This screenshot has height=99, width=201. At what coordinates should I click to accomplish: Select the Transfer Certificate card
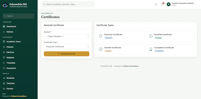pos(121,49)
